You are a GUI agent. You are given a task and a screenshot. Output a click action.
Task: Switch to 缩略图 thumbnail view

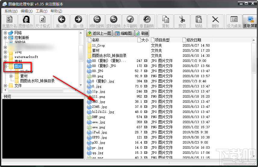coord(124,33)
